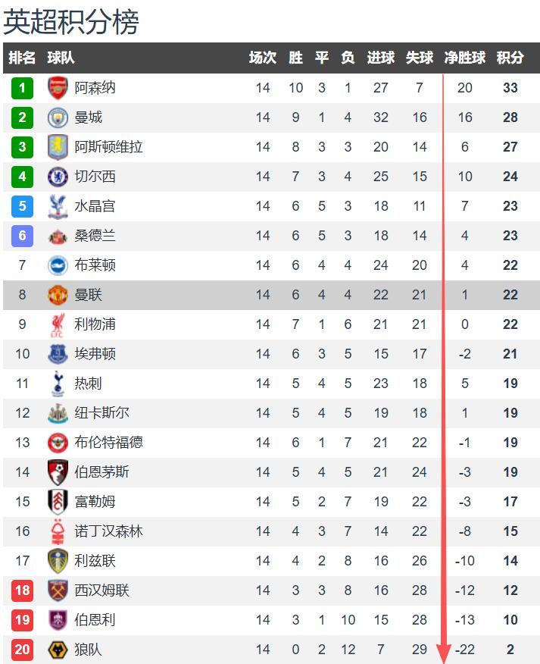Screen dimensions: 540x664
Task: Open the 纽卡斯尔 team link
Action: click(x=101, y=413)
